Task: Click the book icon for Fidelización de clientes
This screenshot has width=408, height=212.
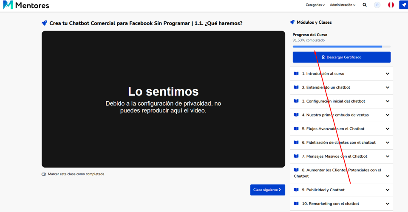Action: (x=296, y=142)
